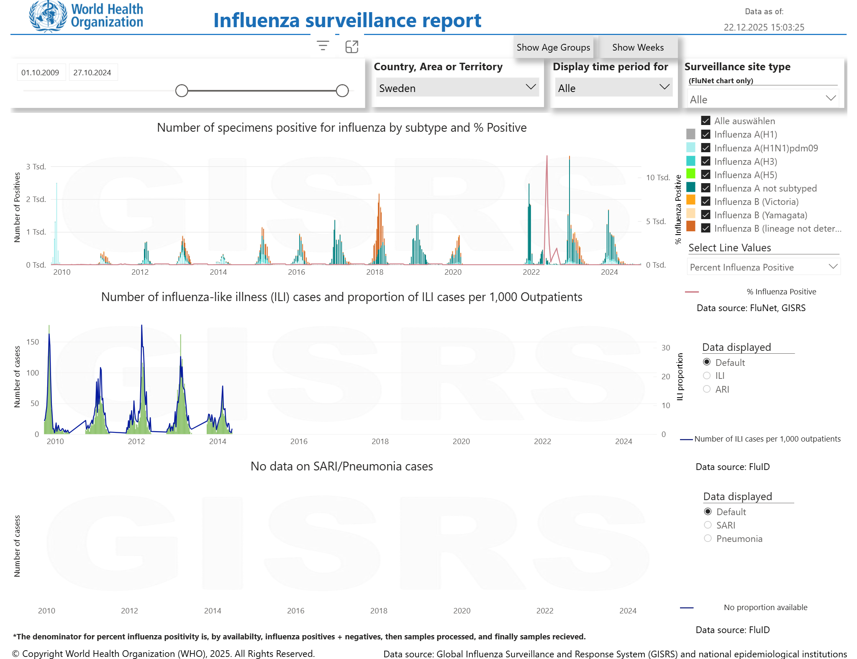Click the right handle of date slider
Screen dimensions: 857x659
click(342, 91)
